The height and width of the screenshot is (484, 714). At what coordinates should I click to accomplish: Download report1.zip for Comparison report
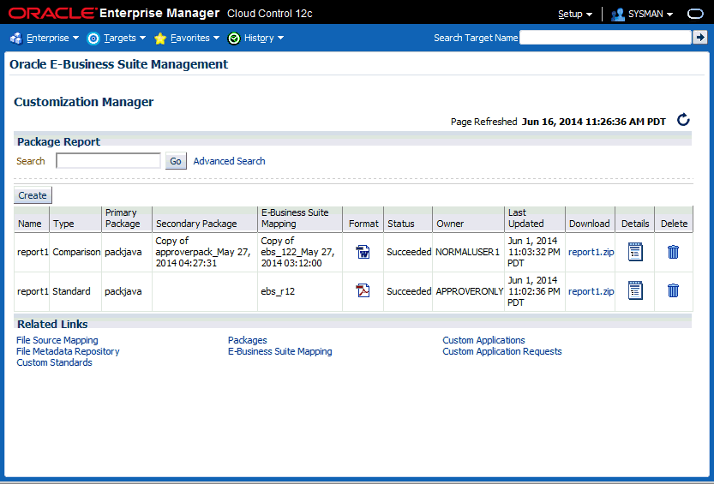pyautogui.click(x=591, y=252)
